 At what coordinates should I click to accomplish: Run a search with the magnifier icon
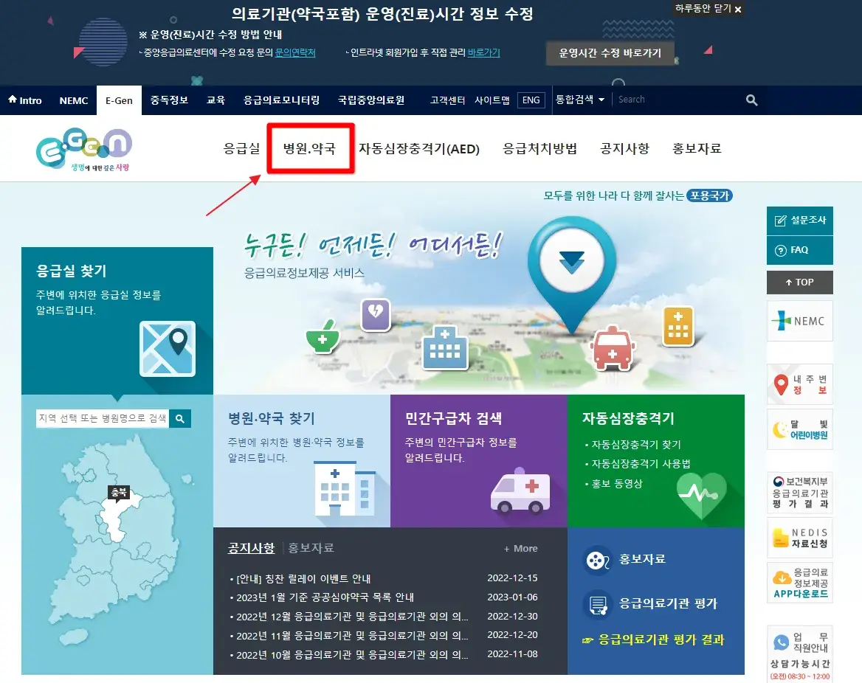point(751,100)
